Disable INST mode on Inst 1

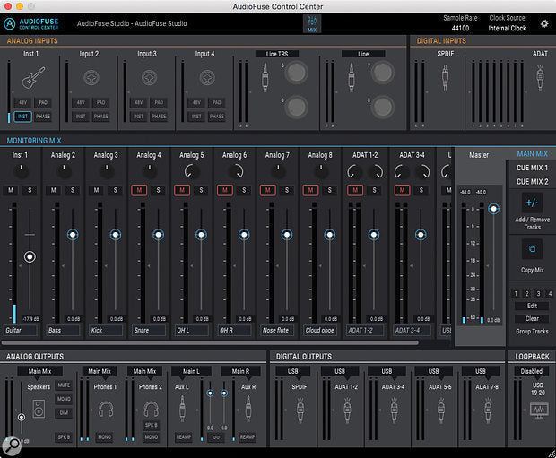coord(22,117)
